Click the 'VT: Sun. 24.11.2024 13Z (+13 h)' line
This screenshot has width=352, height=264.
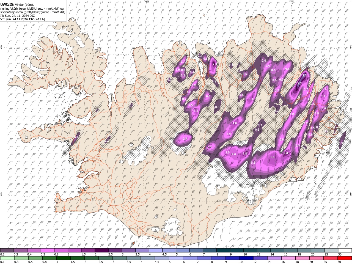pyautogui.click(x=23, y=19)
